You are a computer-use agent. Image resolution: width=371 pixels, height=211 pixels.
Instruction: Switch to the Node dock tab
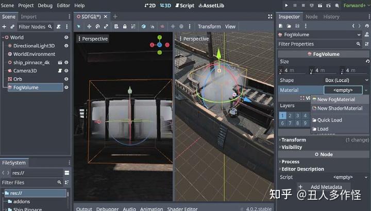(311, 17)
